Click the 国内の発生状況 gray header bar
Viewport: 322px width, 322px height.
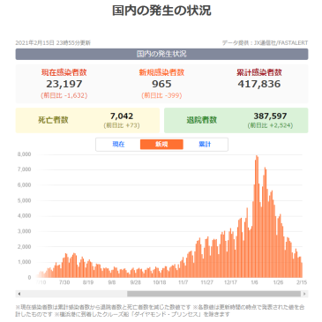(x=161, y=54)
